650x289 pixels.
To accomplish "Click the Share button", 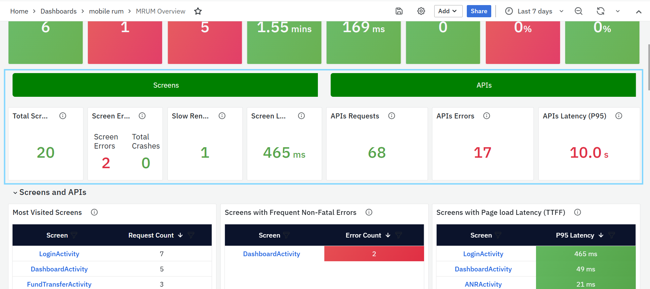I will (x=479, y=11).
